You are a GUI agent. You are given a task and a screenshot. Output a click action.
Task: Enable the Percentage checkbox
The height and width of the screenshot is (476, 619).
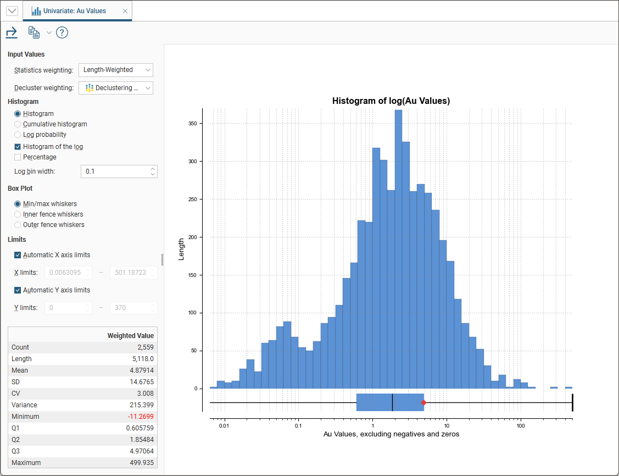click(x=18, y=157)
